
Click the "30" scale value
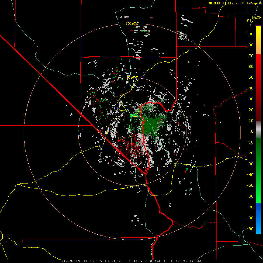(x=251, y=99)
